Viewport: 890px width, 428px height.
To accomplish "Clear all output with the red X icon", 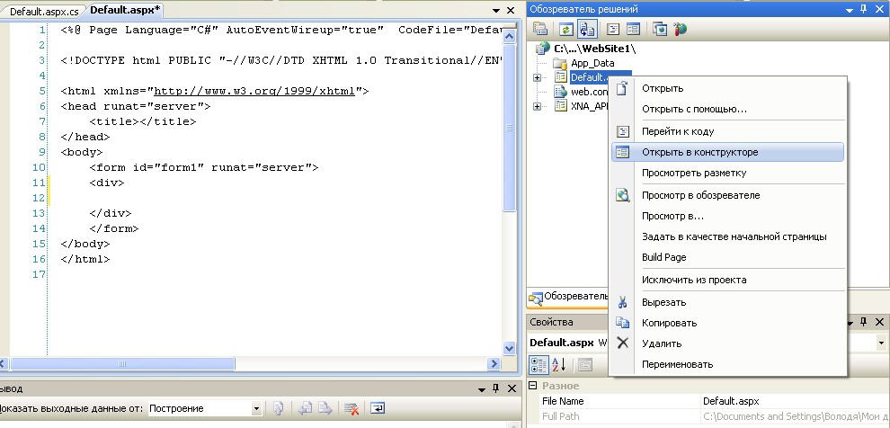I will [352, 408].
